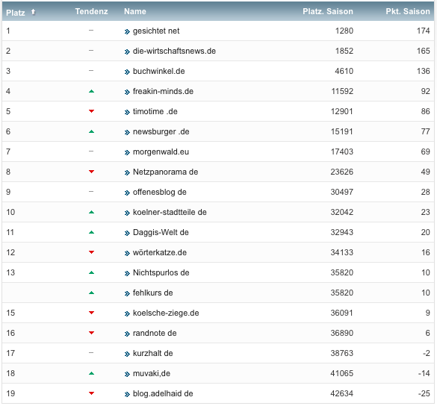437x406 pixels.
Task: Sort by the Platz column header
Action: [x=16, y=13]
